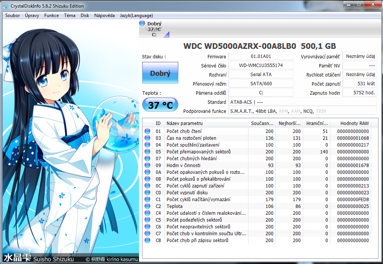Open the Disk menu
The width and height of the screenshot is (383, 264).
85,16
